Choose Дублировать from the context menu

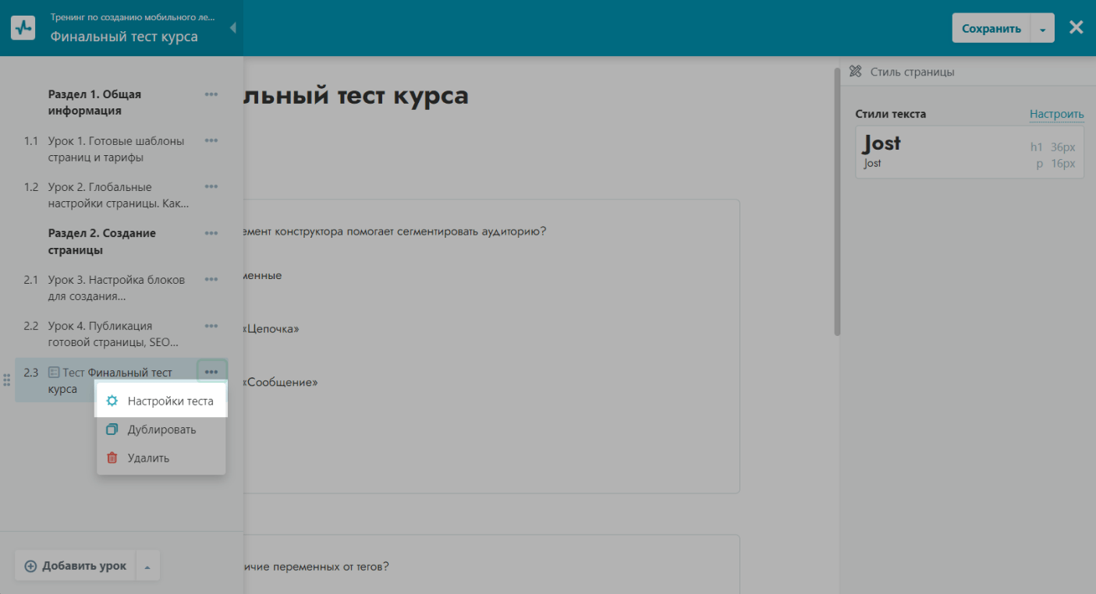[x=161, y=430]
